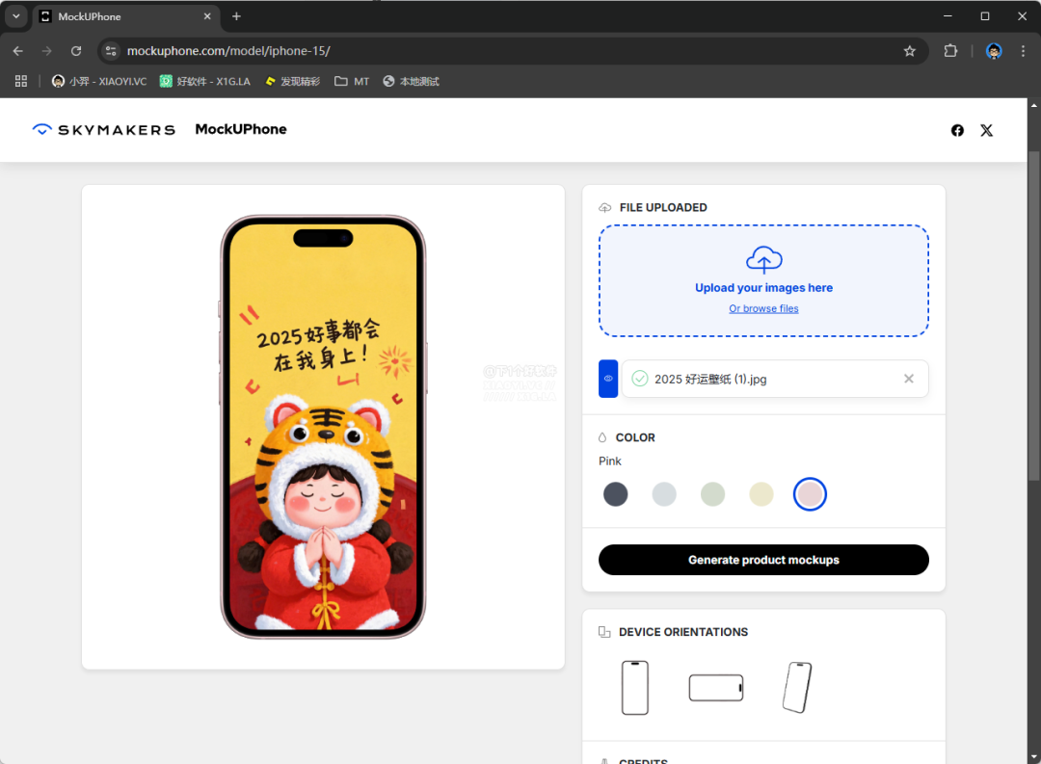Click the Or browse files link

pos(763,308)
